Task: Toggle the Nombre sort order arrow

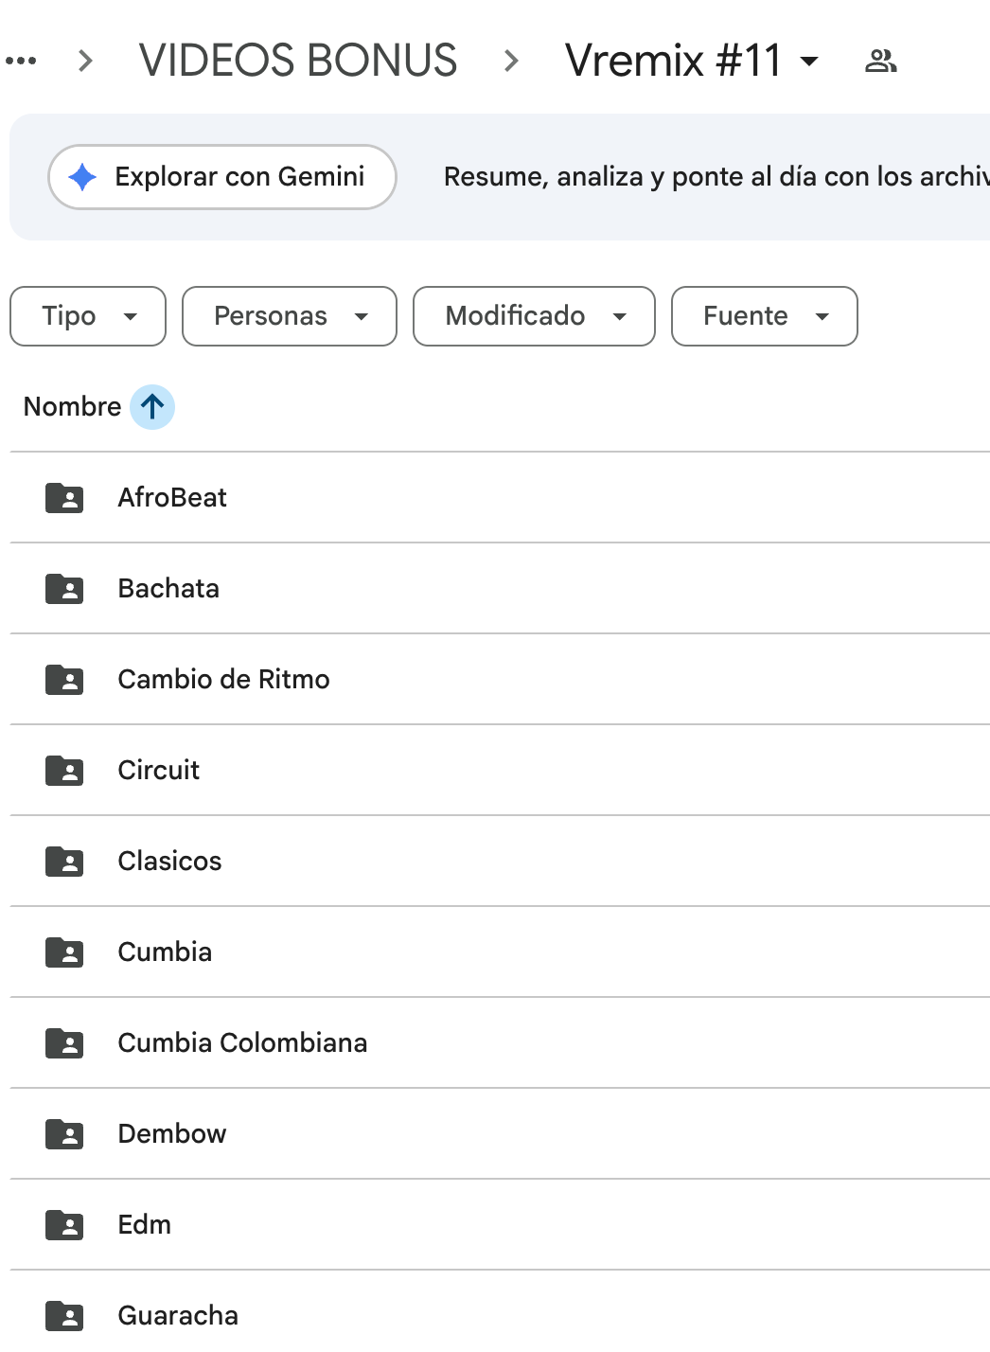Action: click(150, 406)
